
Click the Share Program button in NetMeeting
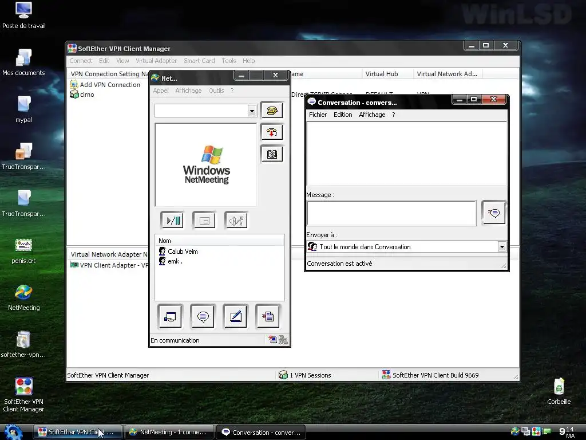click(170, 316)
